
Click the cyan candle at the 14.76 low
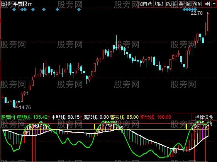click(x=14, y=103)
